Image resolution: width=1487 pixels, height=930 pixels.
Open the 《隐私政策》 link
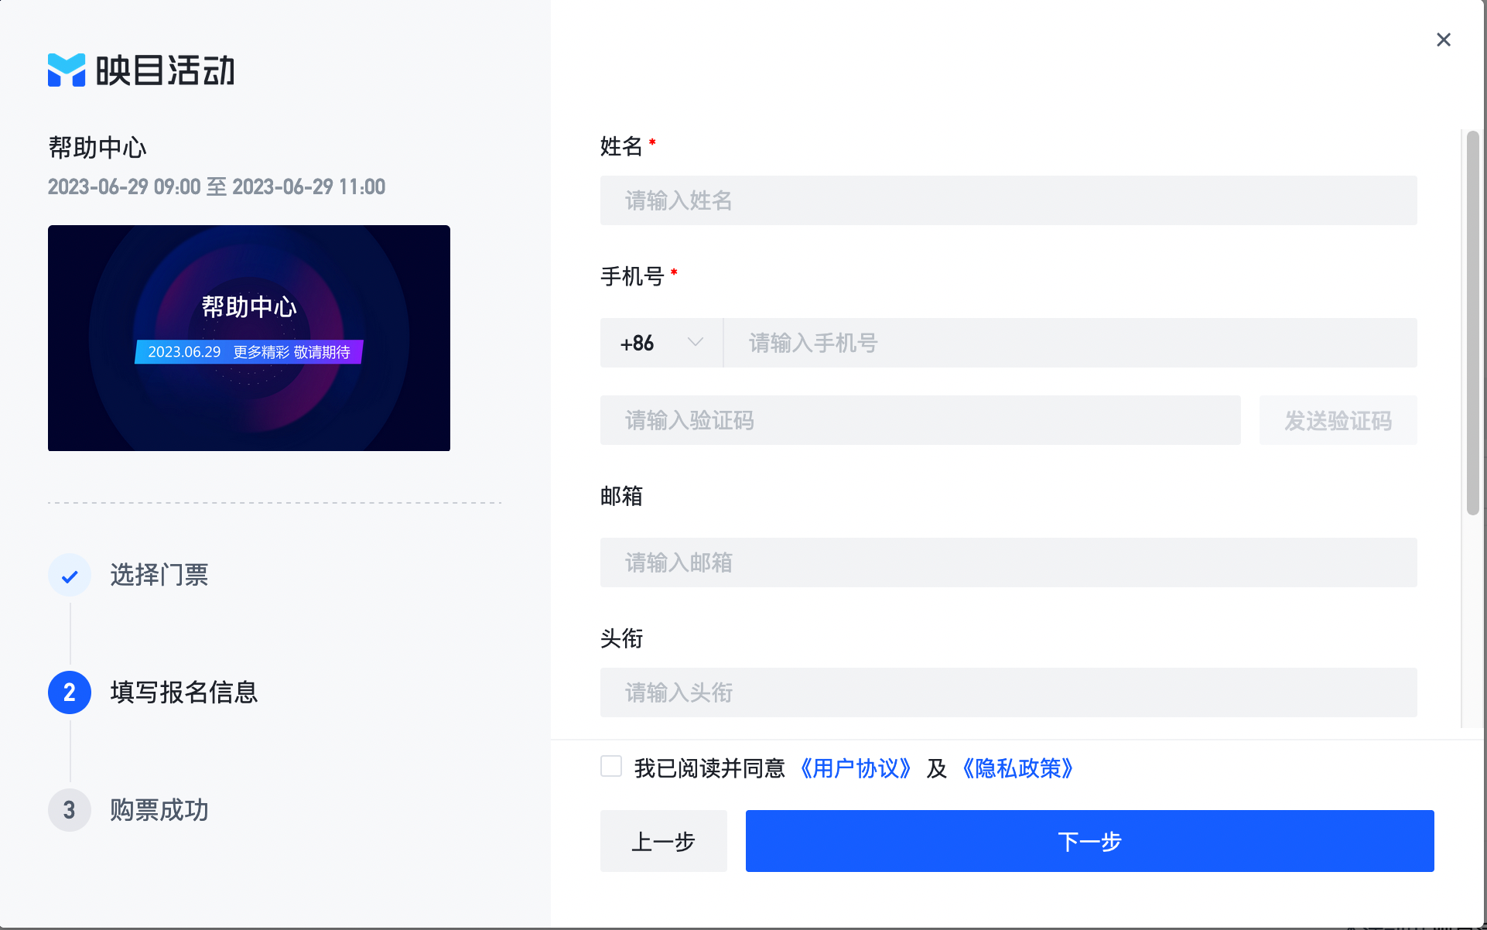(x=1018, y=768)
